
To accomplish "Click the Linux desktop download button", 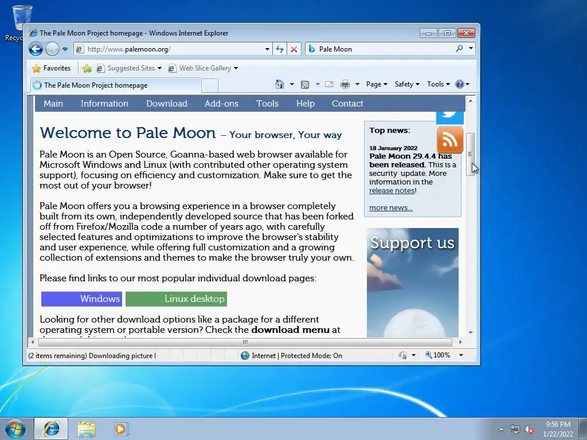I will (x=176, y=299).
